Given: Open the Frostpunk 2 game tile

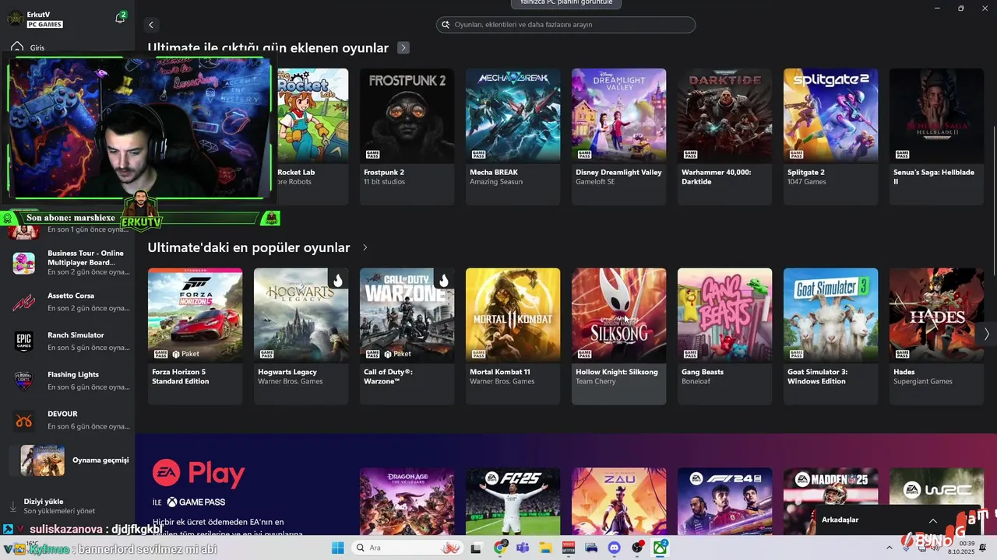Looking at the screenshot, I should [407, 136].
